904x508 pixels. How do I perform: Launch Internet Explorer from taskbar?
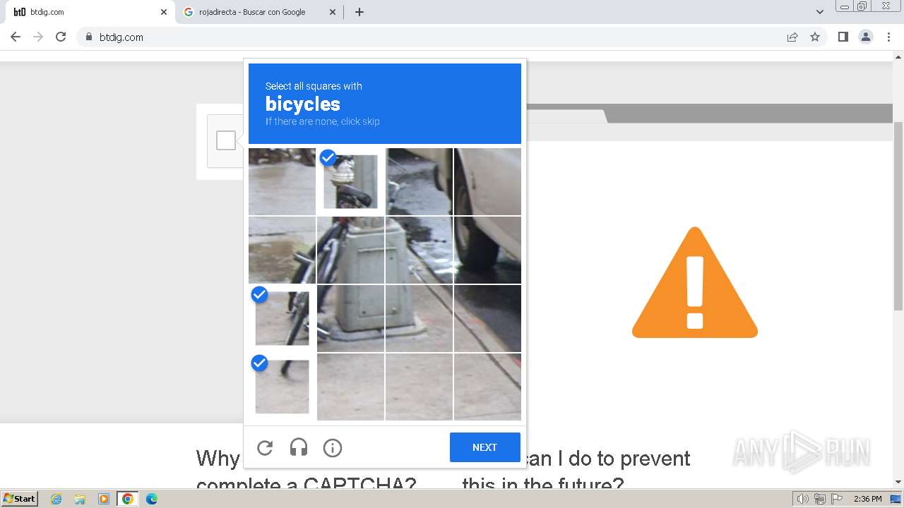[x=56, y=499]
